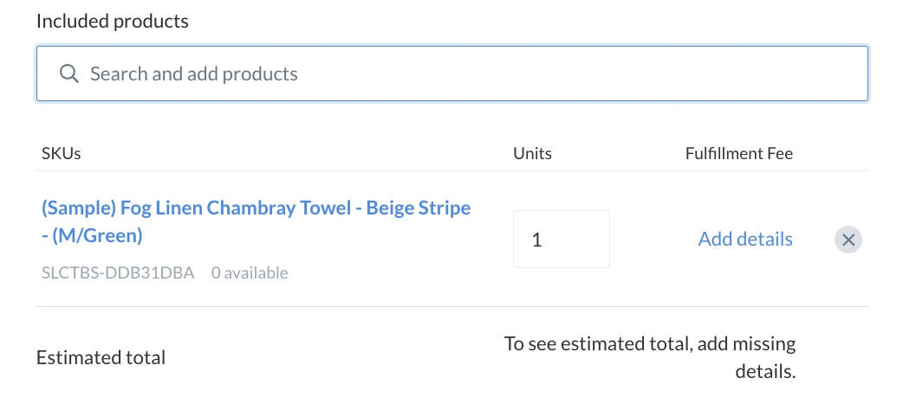Select the SKU code SLCTBS-DDB31DBA
This screenshot has width=903, height=410.
pyautogui.click(x=118, y=272)
